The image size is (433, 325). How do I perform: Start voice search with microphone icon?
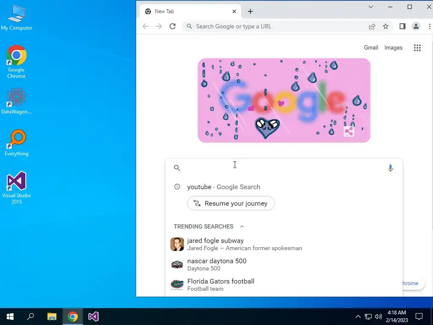pos(390,168)
